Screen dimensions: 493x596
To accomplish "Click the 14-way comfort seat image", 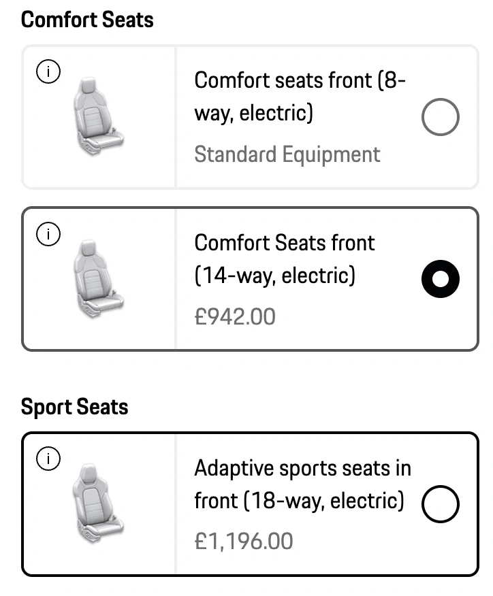I will pyautogui.click(x=101, y=279).
